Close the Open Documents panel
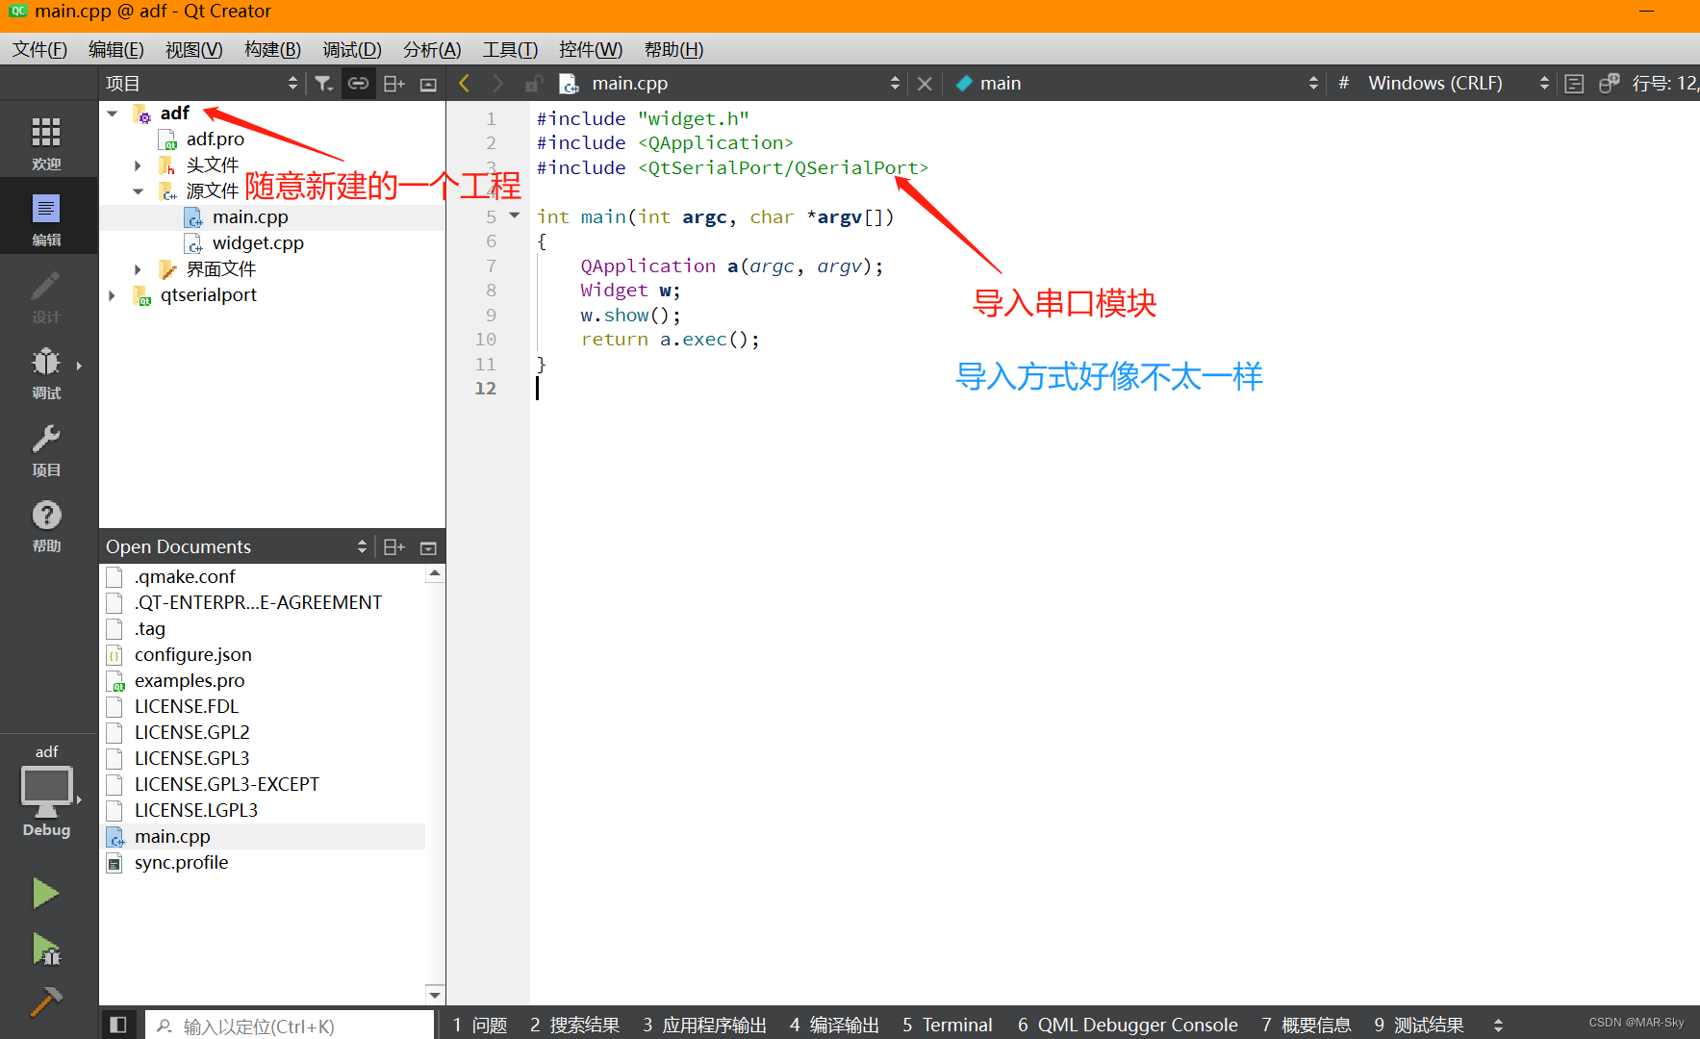Viewport: 1700px width, 1039px height. pyautogui.click(x=429, y=548)
